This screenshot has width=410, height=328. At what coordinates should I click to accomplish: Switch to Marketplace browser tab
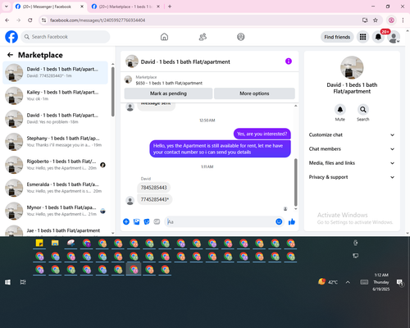(125, 7)
